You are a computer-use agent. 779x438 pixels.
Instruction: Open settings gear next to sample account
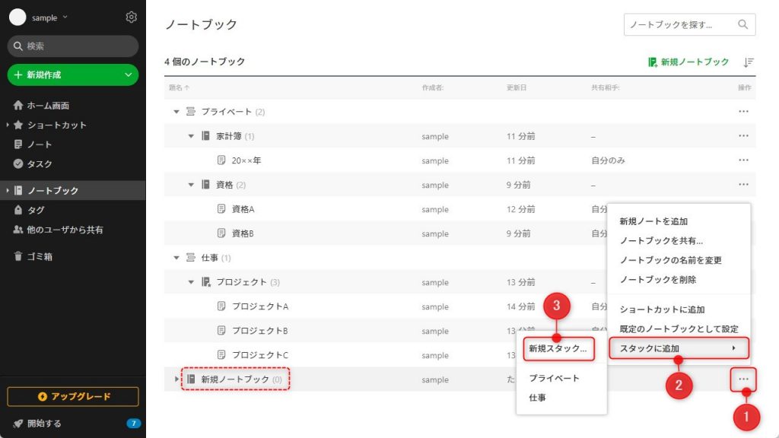[131, 17]
